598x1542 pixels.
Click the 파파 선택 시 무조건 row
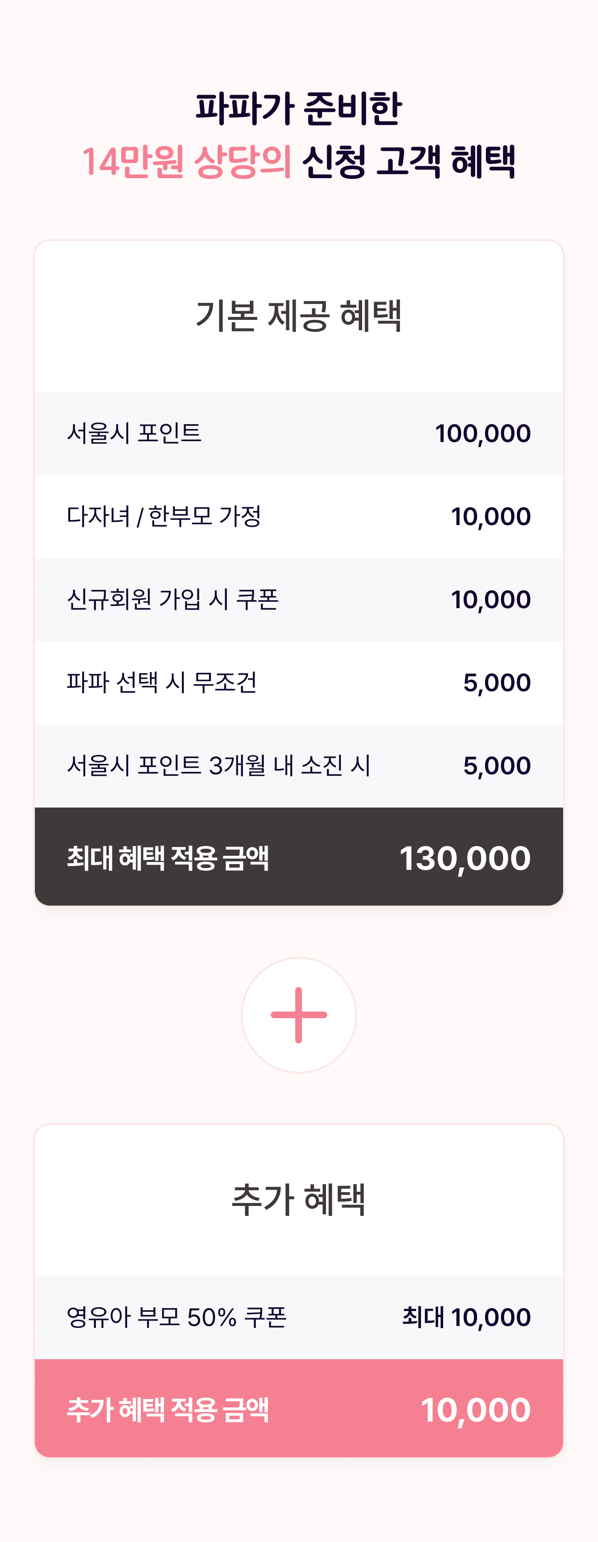(299, 683)
